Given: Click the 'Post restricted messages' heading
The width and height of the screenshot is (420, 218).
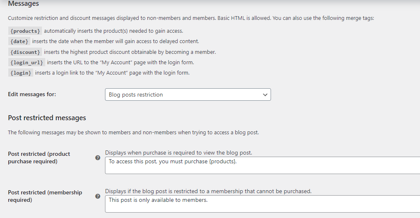Looking at the screenshot, I should [x=47, y=118].
